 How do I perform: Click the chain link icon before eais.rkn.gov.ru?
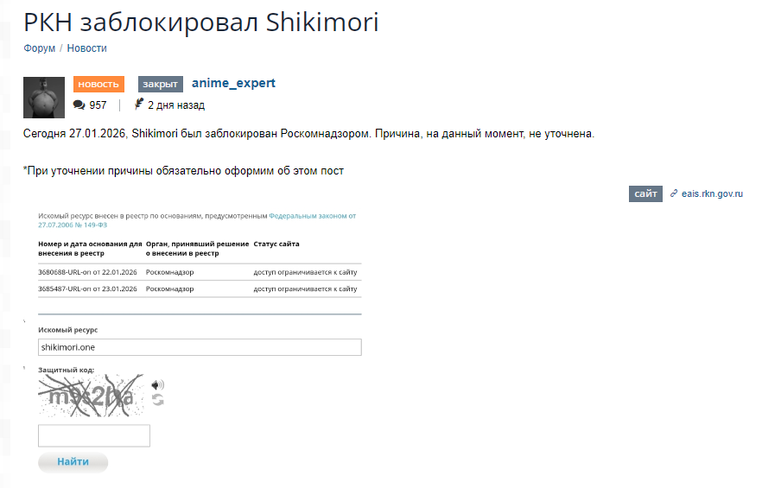674,194
